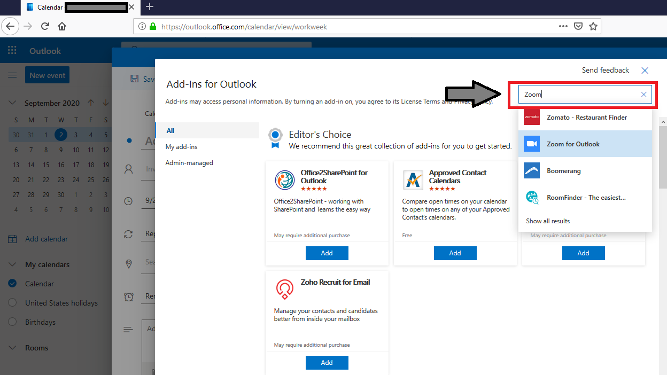Viewport: 667px width, 375px height.
Task: Show site security info via green padlock
Action: [152, 26]
